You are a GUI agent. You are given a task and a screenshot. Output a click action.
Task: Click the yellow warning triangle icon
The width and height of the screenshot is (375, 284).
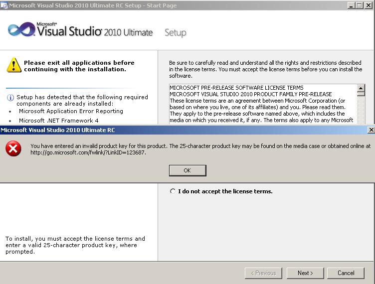14,65
